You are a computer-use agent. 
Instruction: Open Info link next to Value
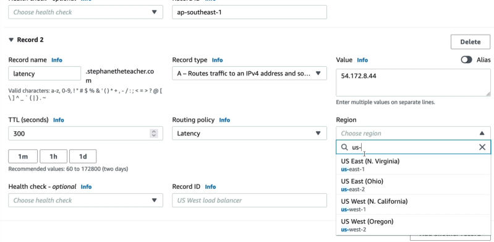click(362, 60)
